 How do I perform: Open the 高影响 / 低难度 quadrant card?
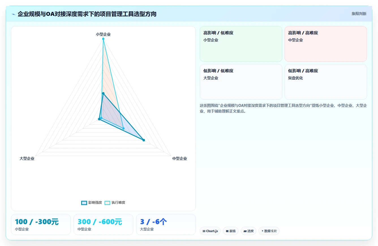(x=241, y=44)
